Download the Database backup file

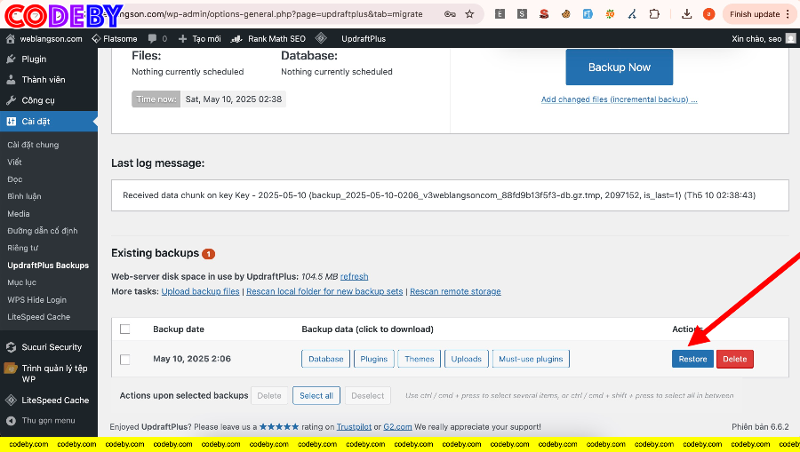[x=325, y=359]
